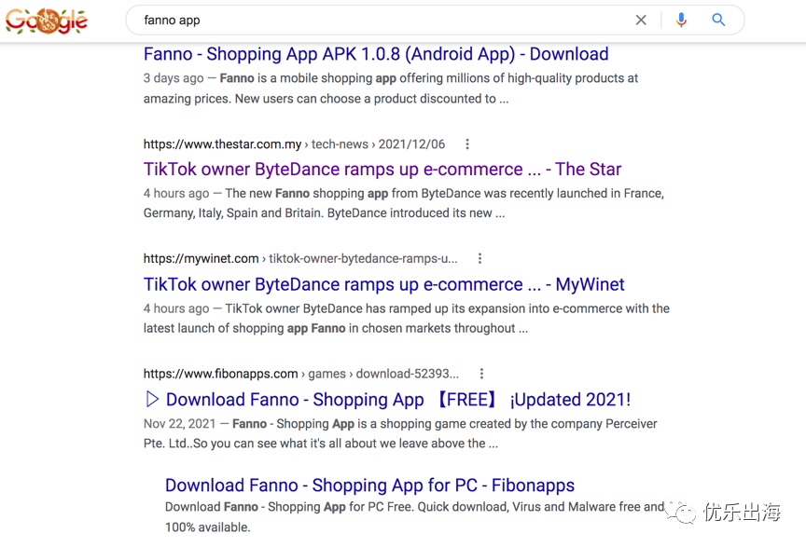
Task: Click 'Germany, Italy, Spain and Britain' snippet line
Action: pos(324,213)
